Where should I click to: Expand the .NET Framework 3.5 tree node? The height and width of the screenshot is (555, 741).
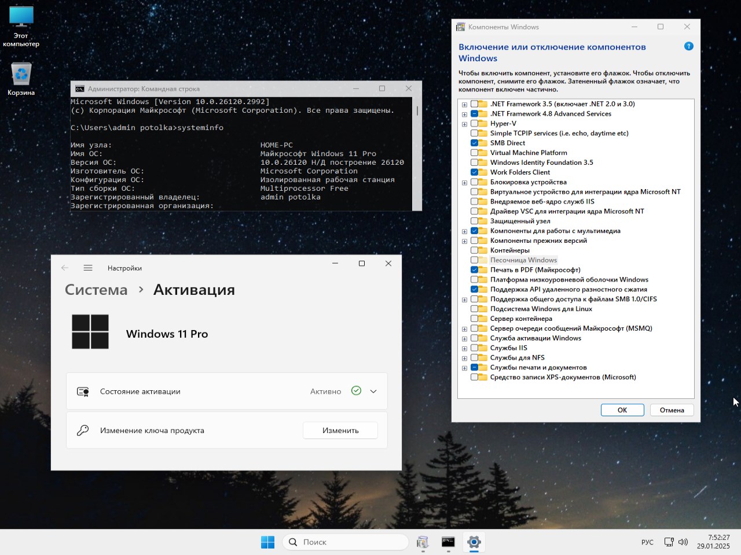pyautogui.click(x=464, y=105)
